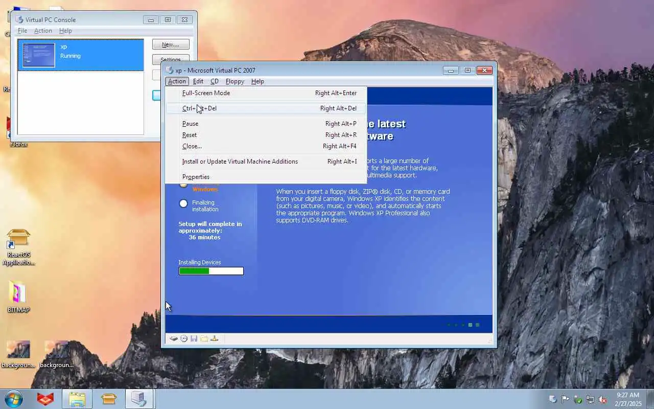Click the brown box taskbar icon
The height and width of the screenshot is (409, 654).
click(x=109, y=399)
